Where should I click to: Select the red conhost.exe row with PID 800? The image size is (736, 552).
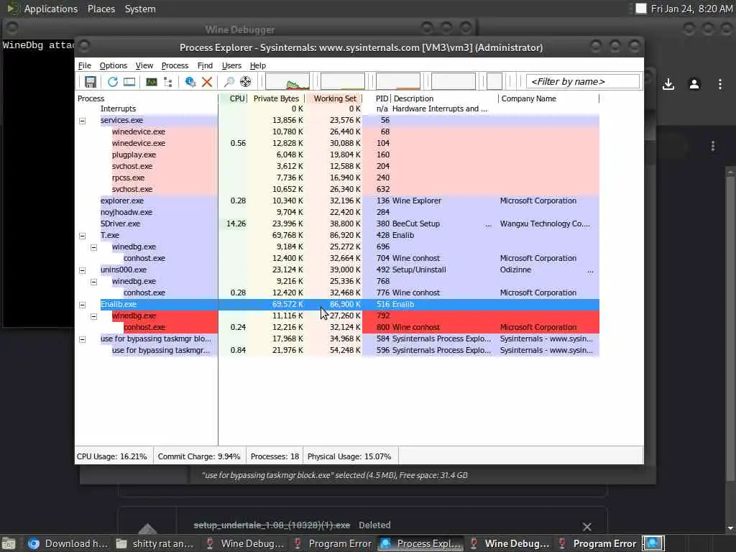[338, 327]
